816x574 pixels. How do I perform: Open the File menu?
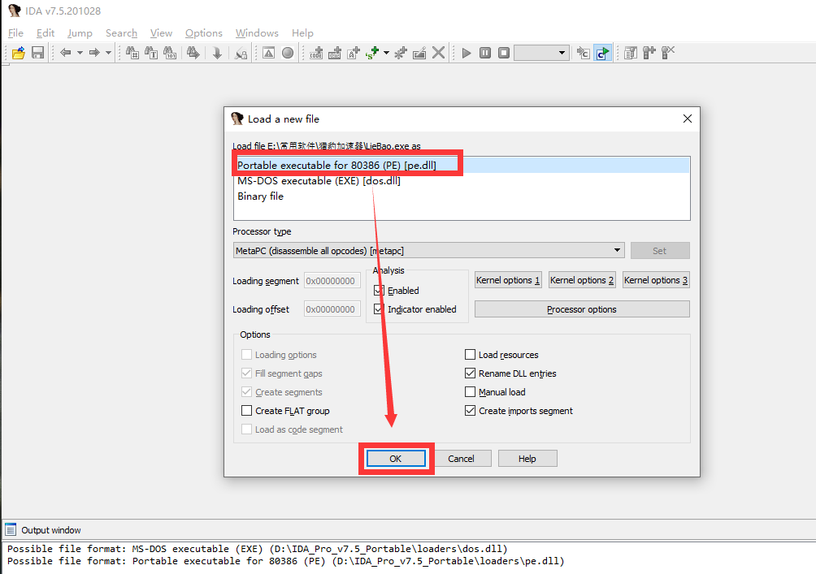tap(15, 32)
